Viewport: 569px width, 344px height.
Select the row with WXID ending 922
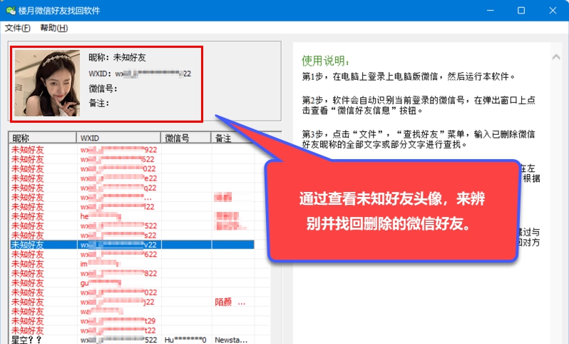(x=132, y=150)
